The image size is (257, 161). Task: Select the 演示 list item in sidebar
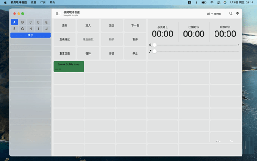pyautogui.click(x=30, y=35)
